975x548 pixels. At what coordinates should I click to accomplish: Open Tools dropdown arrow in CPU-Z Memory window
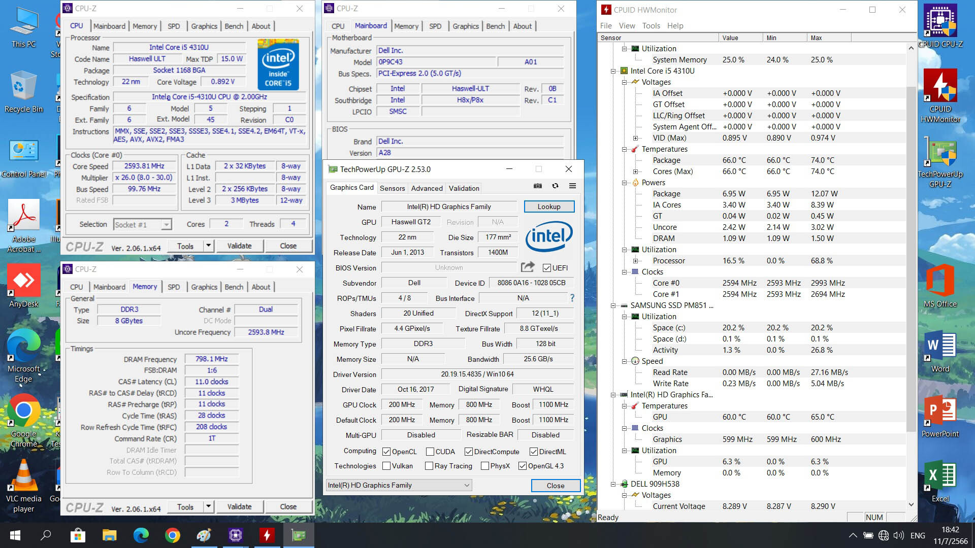click(x=208, y=506)
